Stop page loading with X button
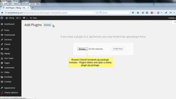This screenshot has height=99, width=176. point(97,13)
